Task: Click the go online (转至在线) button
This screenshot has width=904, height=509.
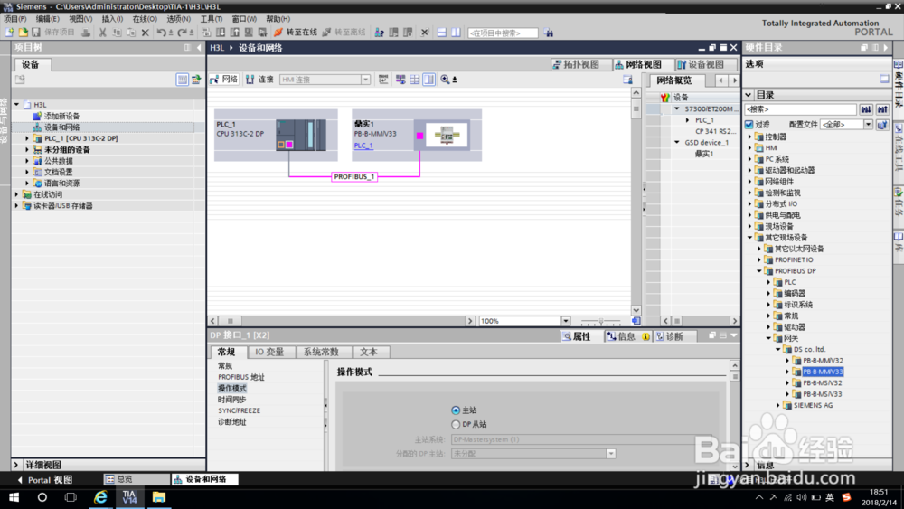Action: (296, 33)
